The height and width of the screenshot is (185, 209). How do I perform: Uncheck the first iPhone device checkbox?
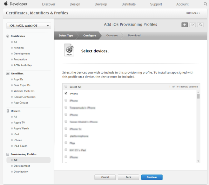coord(66,93)
